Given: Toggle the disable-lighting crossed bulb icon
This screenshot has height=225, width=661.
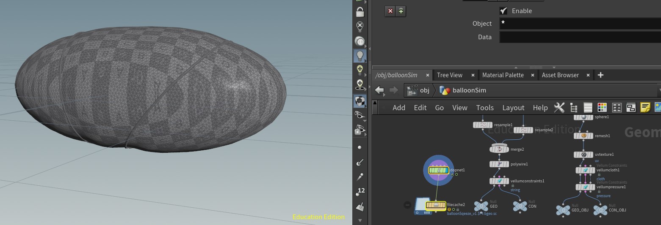Looking at the screenshot, I should 360,26.
